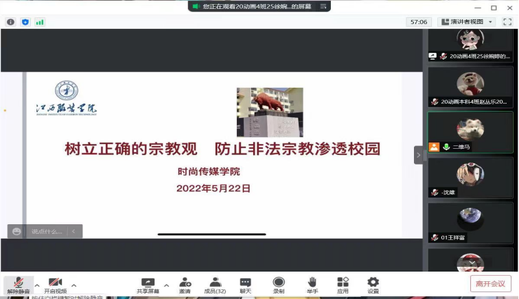The width and height of the screenshot is (519, 299).
Task: Click the meeting info icon top-left
Action: [x=10, y=22]
